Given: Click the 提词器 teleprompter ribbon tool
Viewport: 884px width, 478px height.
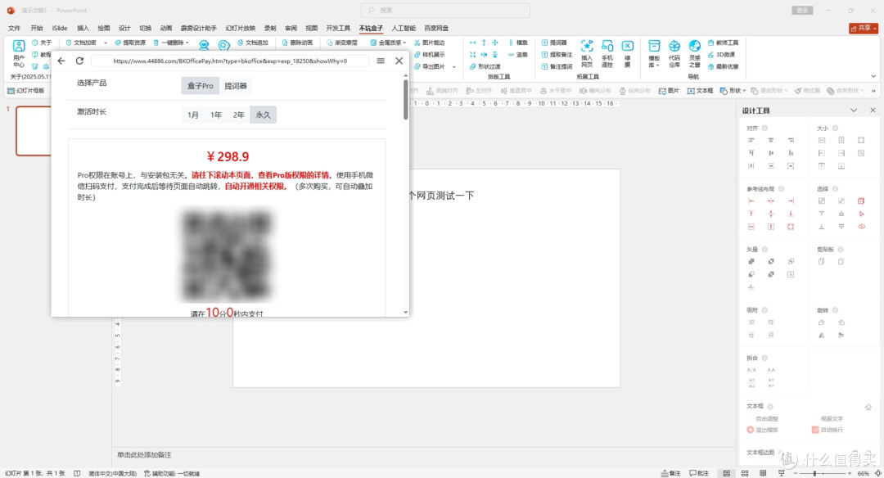Looking at the screenshot, I should (554, 43).
